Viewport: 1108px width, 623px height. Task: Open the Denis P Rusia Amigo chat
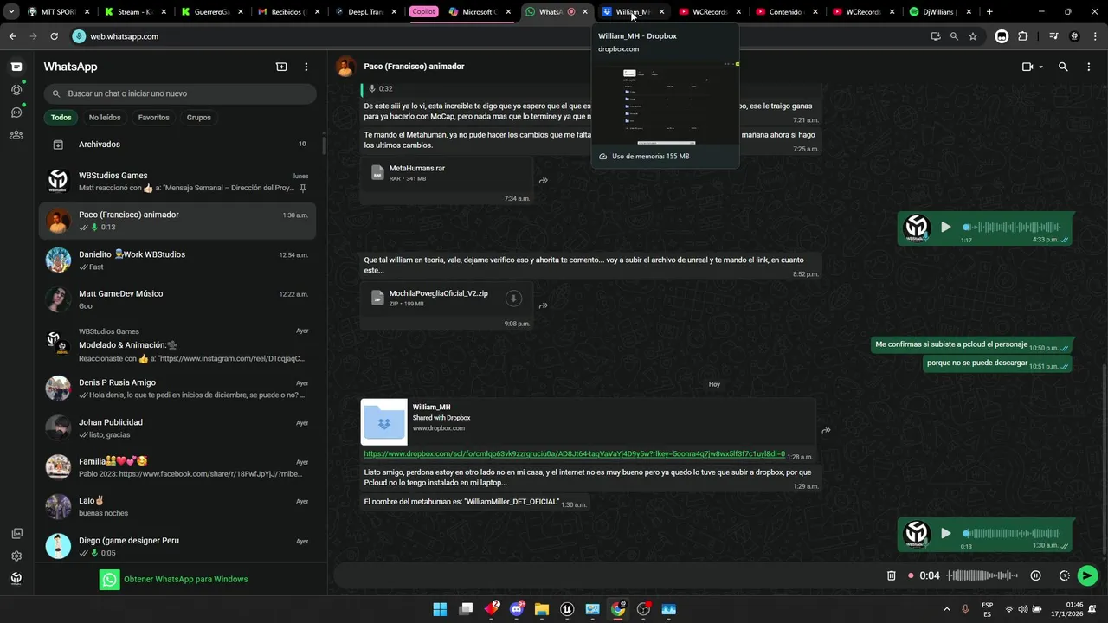[x=177, y=389]
